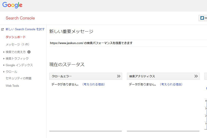Image resolution: width=207 pixels, height=138 pixels.
Task: Open 検索トラフィック menu item
Action: click(17, 58)
